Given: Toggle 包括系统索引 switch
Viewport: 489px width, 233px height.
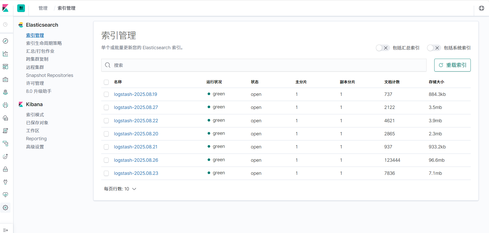Looking at the screenshot, I should pyautogui.click(x=434, y=48).
